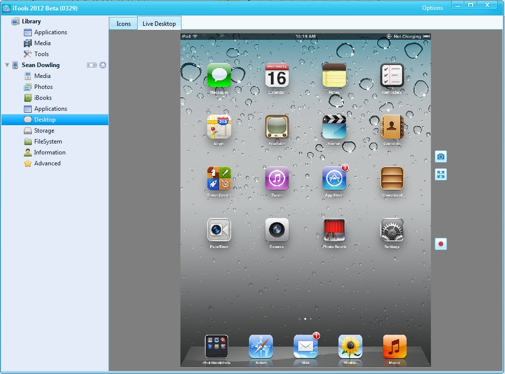Viewport: 505px width, 374px height.
Task: Open the device Applications section
Action: 51,109
